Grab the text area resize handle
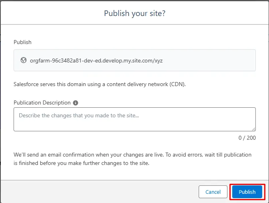Image resolution: width=269 pixels, height=203 pixels. 253,129
